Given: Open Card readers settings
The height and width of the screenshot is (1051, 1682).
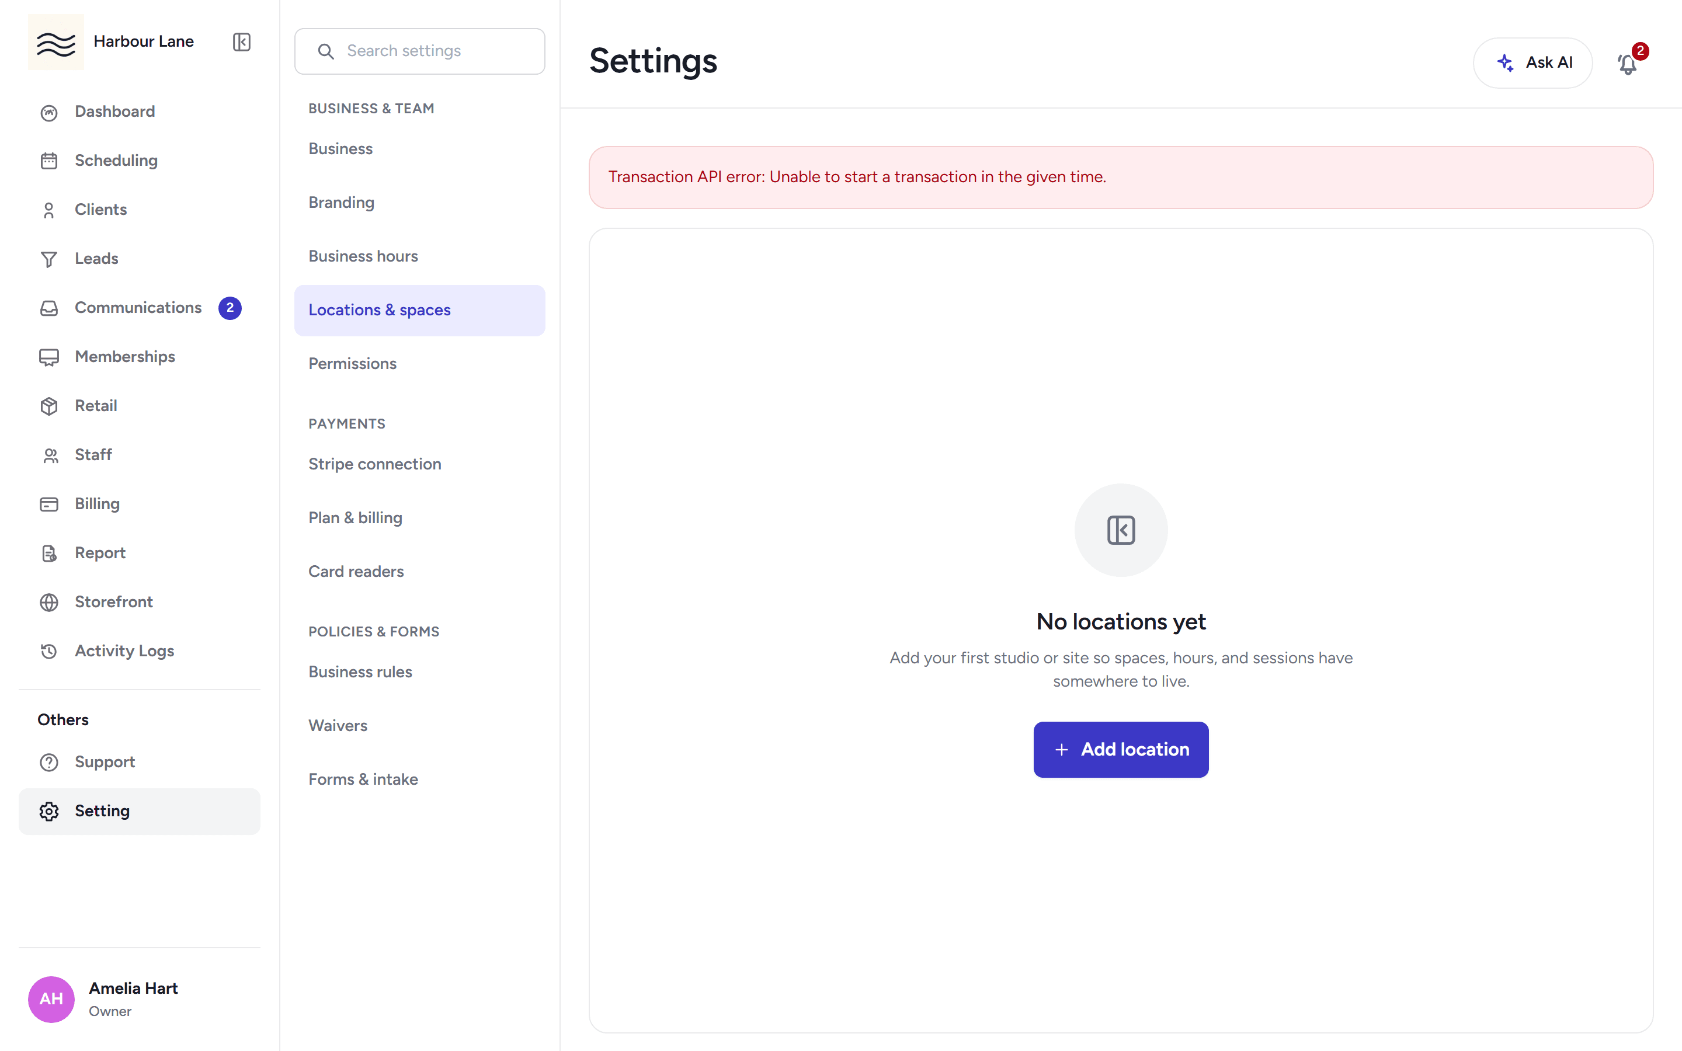Looking at the screenshot, I should click(x=420, y=572).
